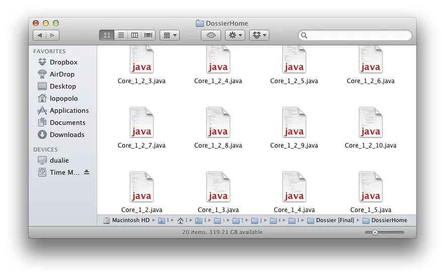Click Dossier [Final] in the path bar
Image resolution: width=445 pixels, height=278 pixels.
tap(331, 220)
